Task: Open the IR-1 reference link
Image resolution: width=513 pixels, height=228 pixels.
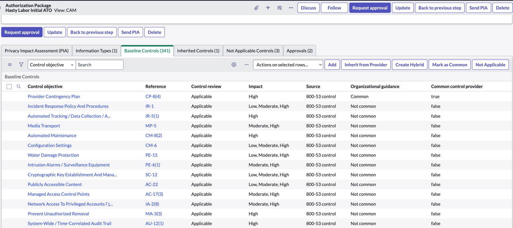Action: (150, 106)
